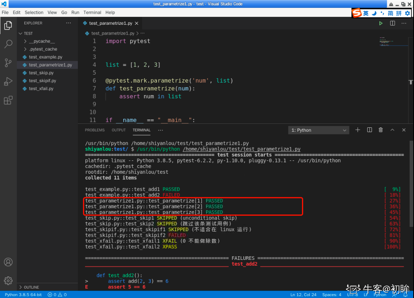414x298 pixels.
Task: Click the word pytest on line 1
Action: tap(140, 41)
